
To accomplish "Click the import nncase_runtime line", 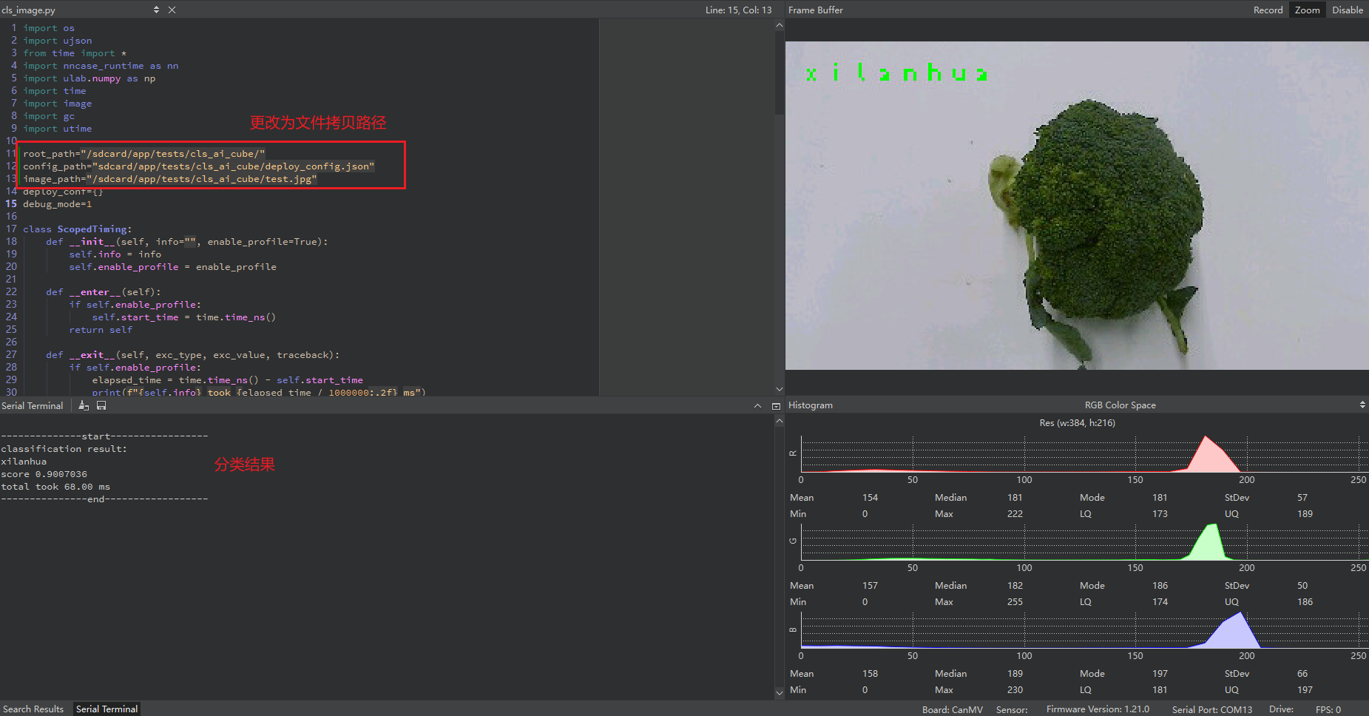I will [100, 66].
